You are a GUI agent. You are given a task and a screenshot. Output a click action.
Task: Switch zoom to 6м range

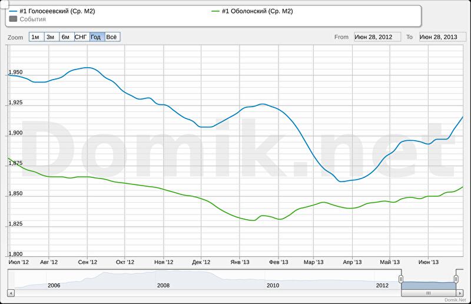click(x=66, y=37)
